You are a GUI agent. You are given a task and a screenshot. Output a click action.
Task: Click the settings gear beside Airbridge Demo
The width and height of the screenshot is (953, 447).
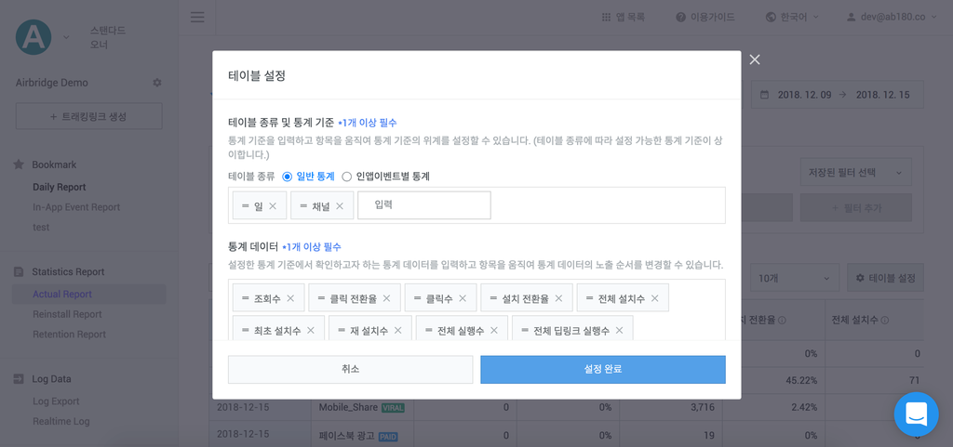pos(156,83)
